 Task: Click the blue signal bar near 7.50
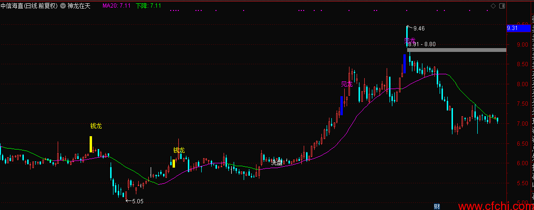341,106
